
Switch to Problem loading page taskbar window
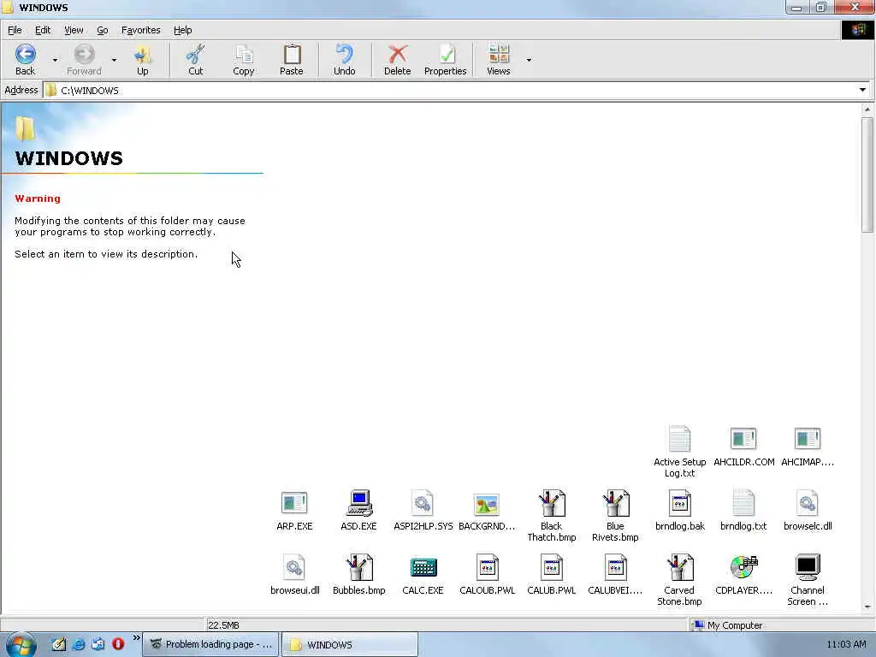pos(210,644)
